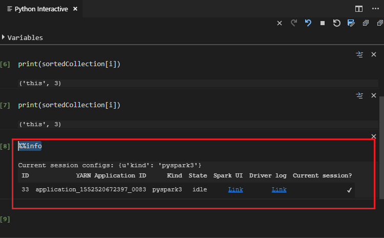This screenshot has width=384, height=238.
Task: Select the Python Interactive tab
Action: (x=41, y=9)
